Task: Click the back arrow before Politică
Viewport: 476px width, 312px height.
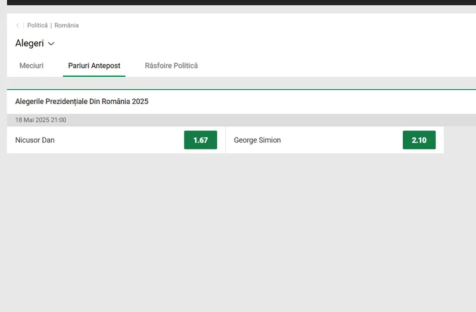Action: click(18, 26)
